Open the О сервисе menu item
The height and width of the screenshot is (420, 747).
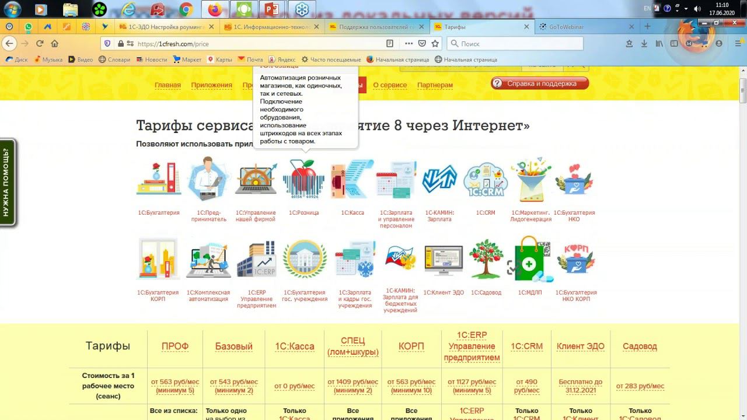[x=390, y=85]
